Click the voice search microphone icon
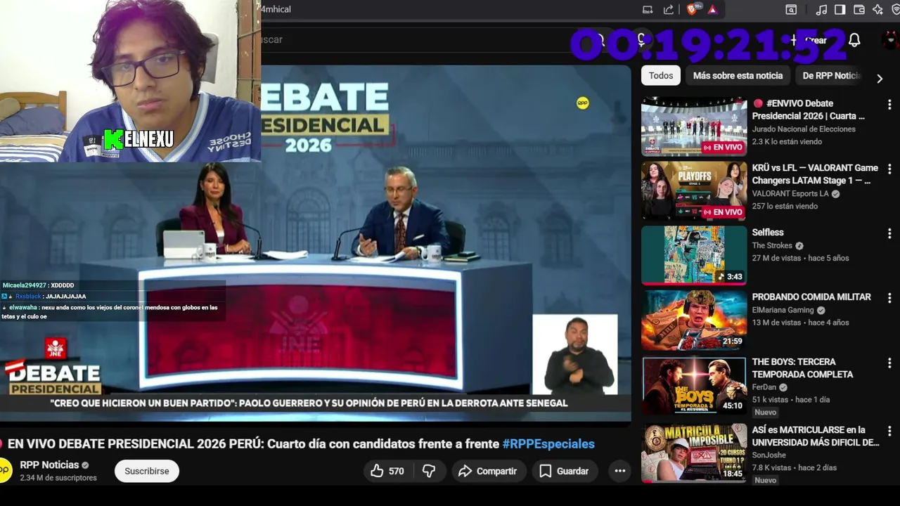This screenshot has width=900, height=506. click(x=641, y=39)
